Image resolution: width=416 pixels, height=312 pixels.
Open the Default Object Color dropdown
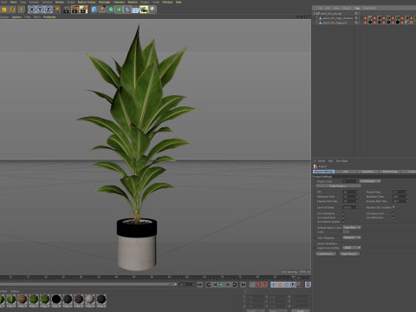click(x=352, y=227)
